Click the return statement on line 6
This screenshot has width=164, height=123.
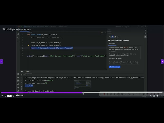[x=52, y=48]
